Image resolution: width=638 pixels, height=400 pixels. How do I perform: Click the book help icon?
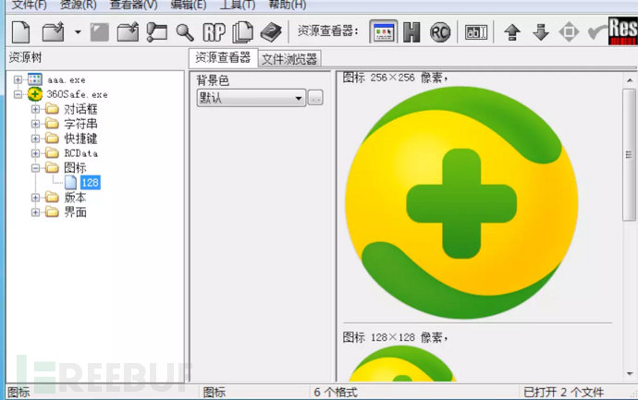(x=271, y=32)
